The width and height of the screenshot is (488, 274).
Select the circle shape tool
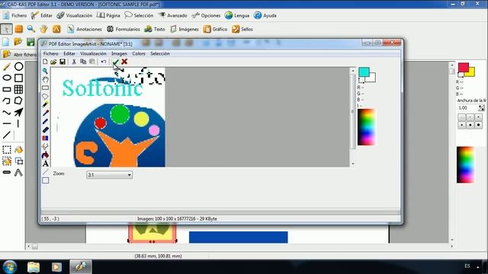tap(18, 66)
